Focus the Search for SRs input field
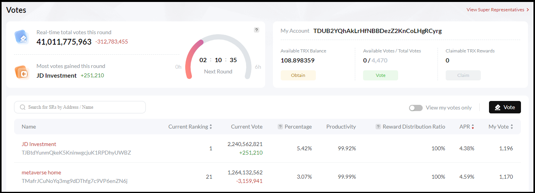 tap(80, 107)
